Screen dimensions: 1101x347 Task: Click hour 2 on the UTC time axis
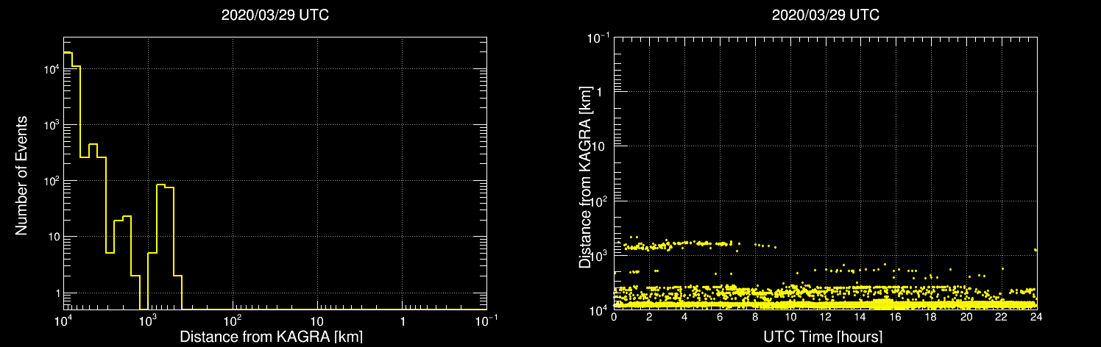[x=650, y=318]
